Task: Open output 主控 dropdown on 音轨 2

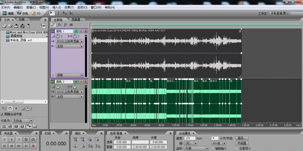Action: pos(70,97)
